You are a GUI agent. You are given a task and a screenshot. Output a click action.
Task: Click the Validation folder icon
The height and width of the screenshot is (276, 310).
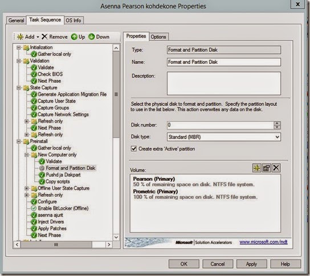coord(26,61)
